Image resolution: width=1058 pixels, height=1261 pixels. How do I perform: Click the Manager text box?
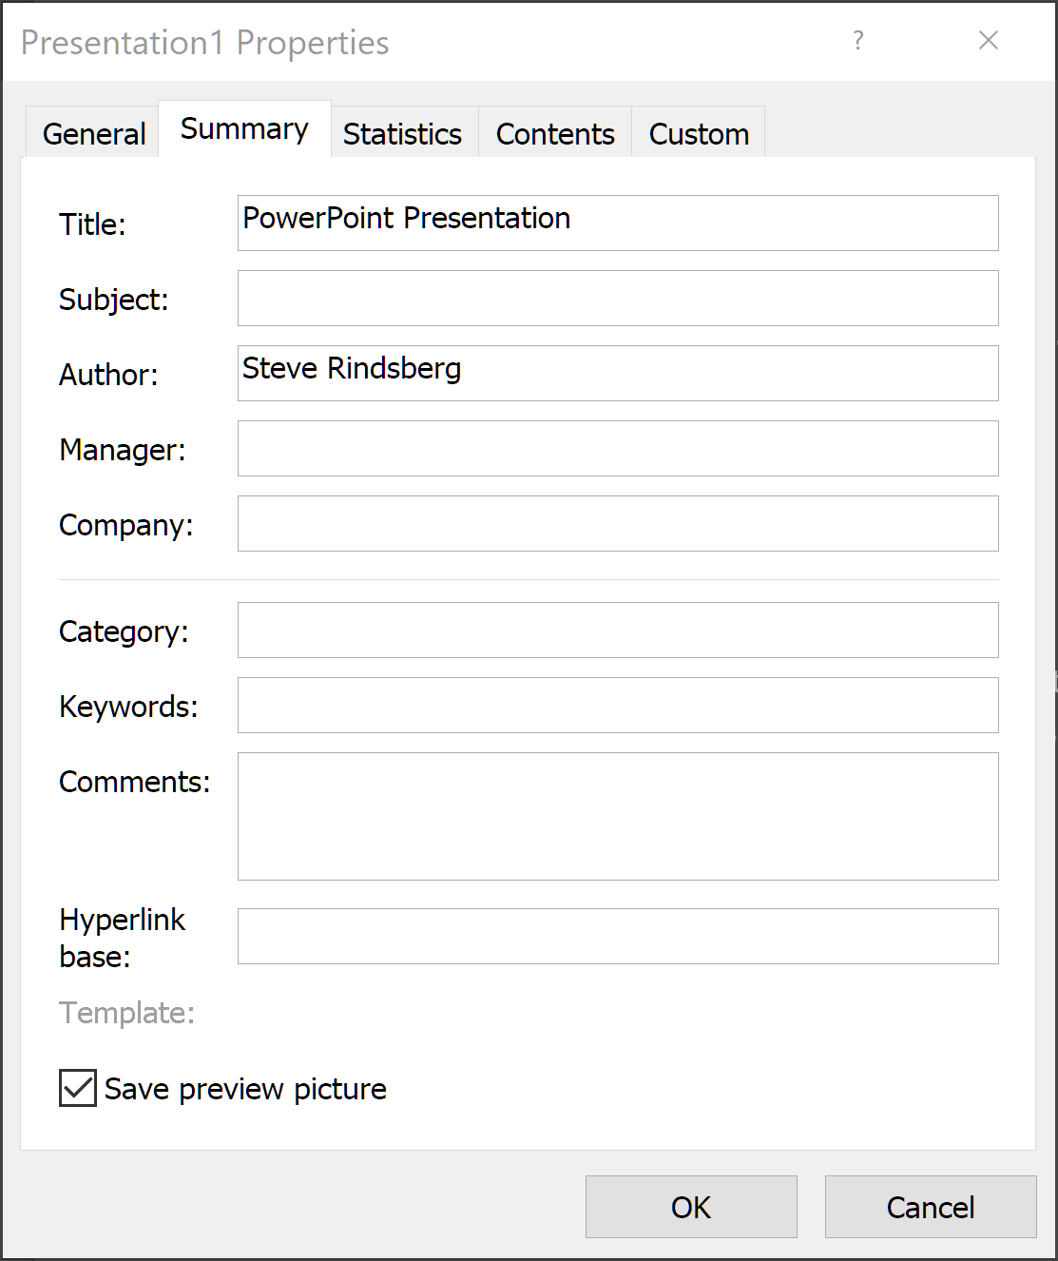pos(618,448)
